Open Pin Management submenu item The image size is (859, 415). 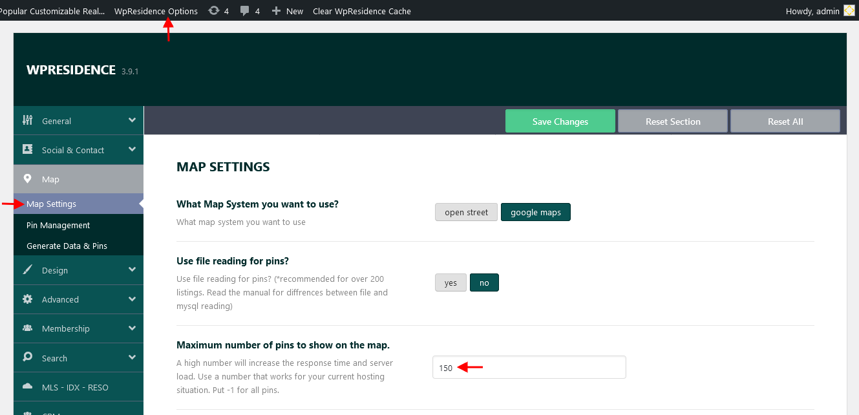pyautogui.click(x=78, y=225)
